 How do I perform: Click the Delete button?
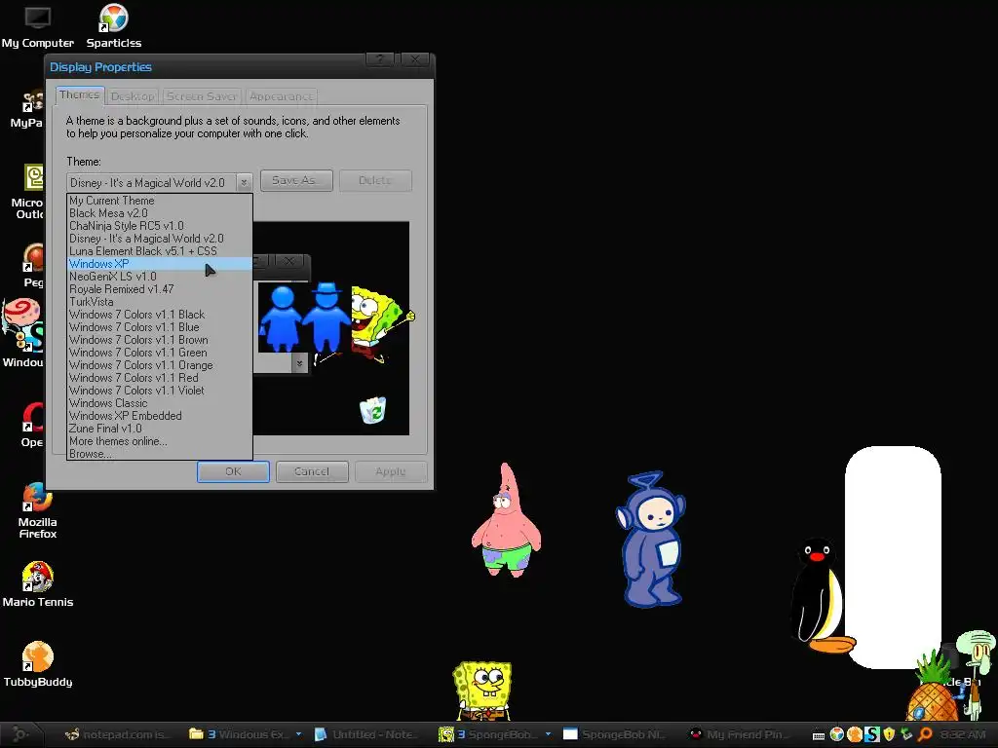click(375, 180)
